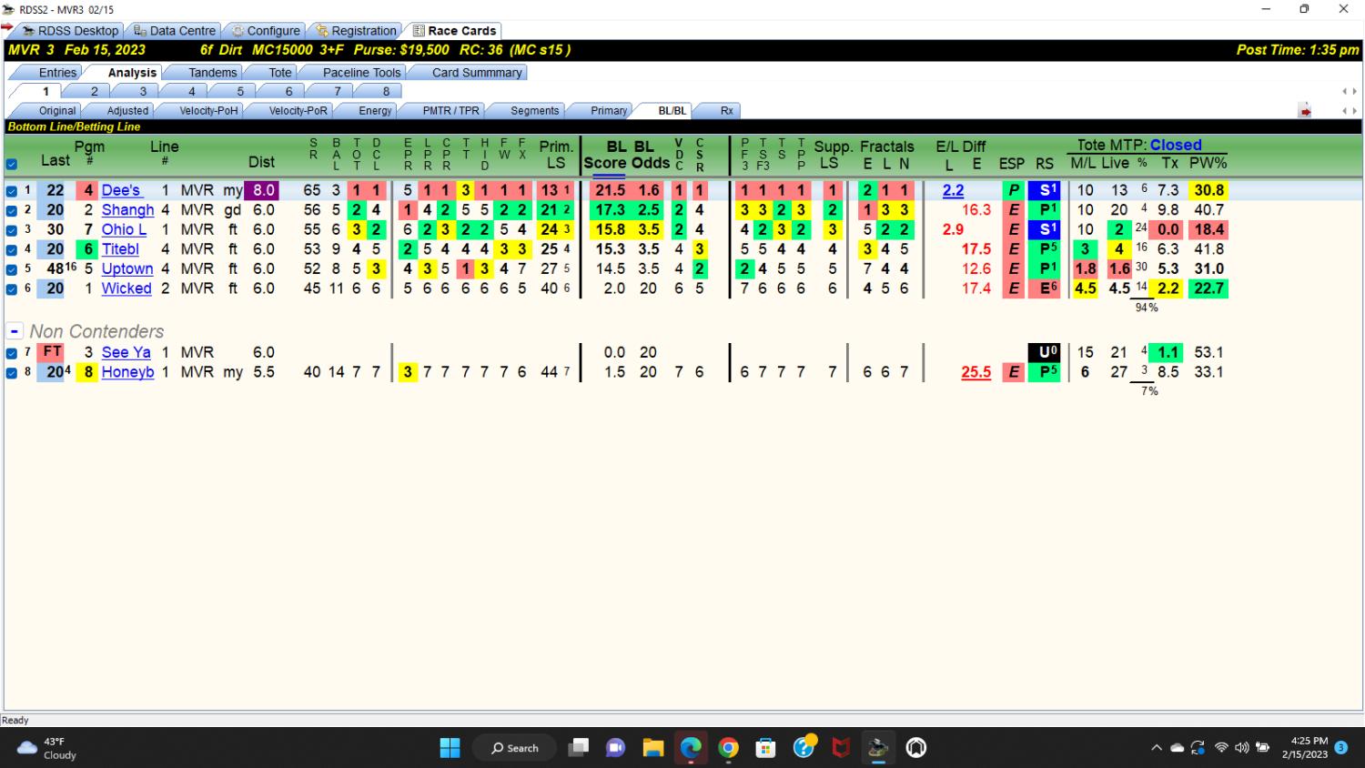Screen dimensions: 1365x768
Task: Open horse link Uptown
Action: [127, 269]
